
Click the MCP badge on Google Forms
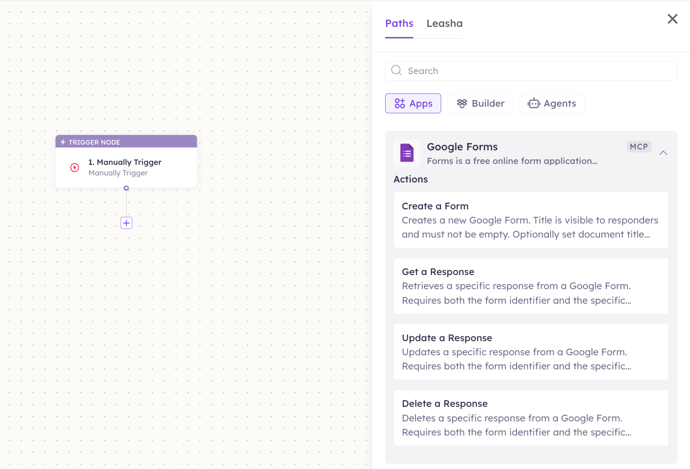[639, 147]
